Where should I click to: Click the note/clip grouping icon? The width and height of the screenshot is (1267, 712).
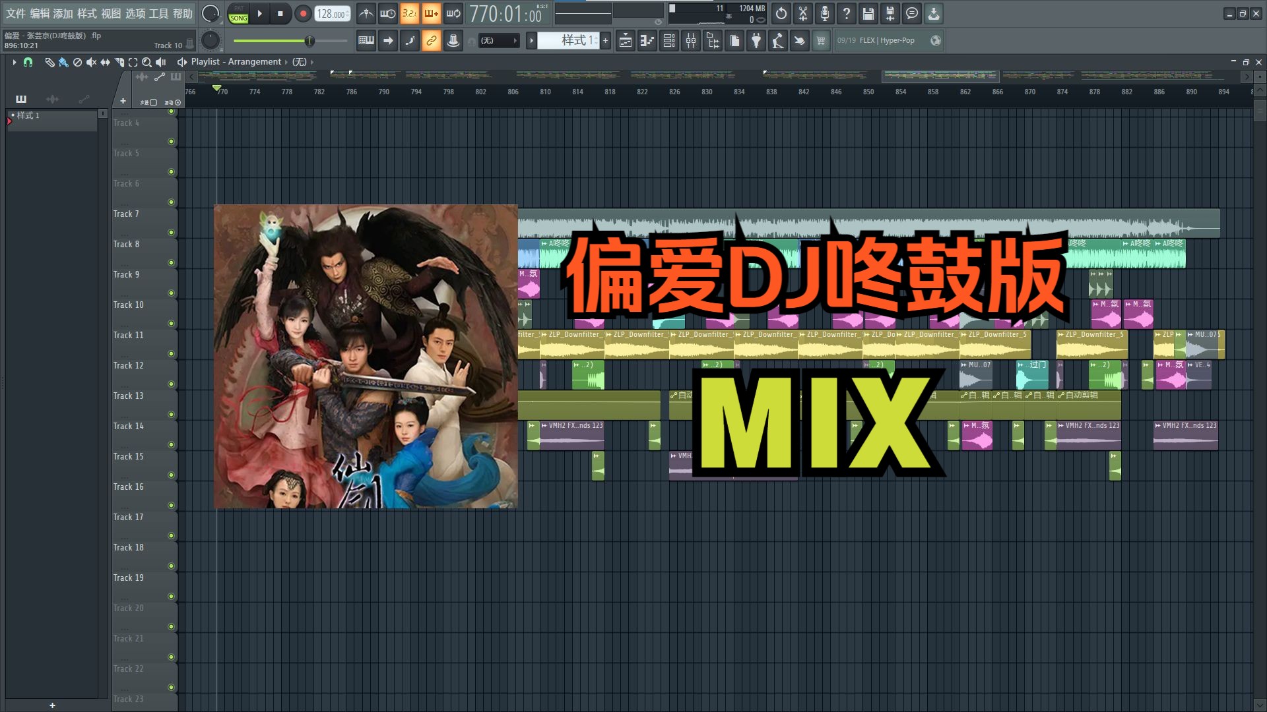pyautogui.click(x=410, y=41)
